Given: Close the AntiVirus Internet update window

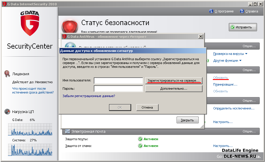Looking at the screenshot, I should pos(201,37).
